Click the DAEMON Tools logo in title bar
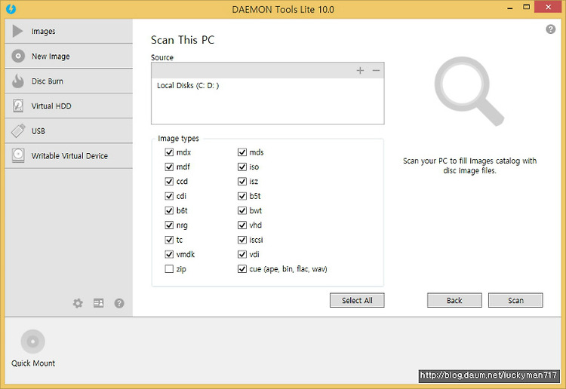Image resolution: width=566 pixels, height=389 pixels. [x=11, y=9]
